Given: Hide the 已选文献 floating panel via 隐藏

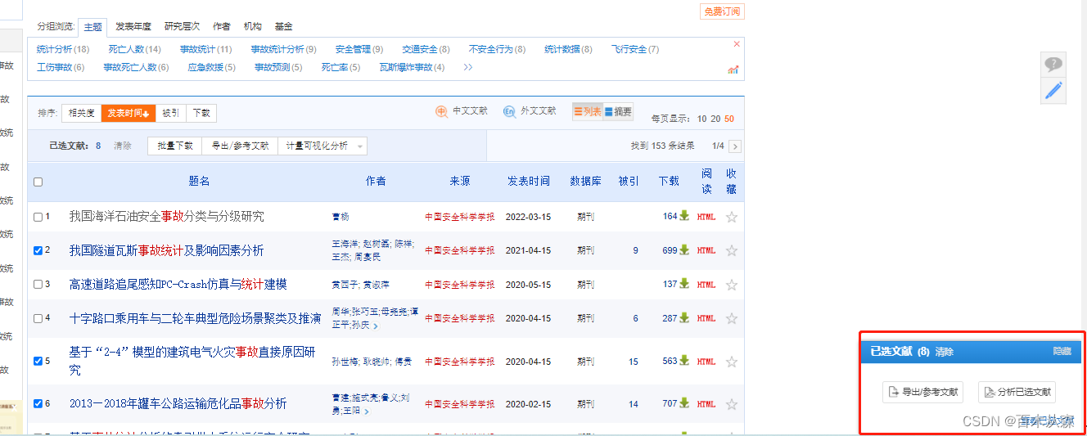Looking at the screenshot, I should [1062, 351].
